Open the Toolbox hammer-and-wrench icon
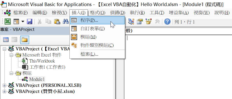The image size is (232, 99). coord(157,22)
